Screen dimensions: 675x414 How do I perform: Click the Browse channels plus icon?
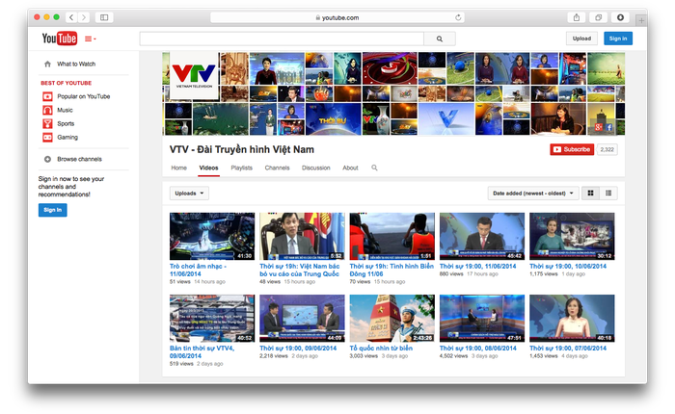pos(47,159)
